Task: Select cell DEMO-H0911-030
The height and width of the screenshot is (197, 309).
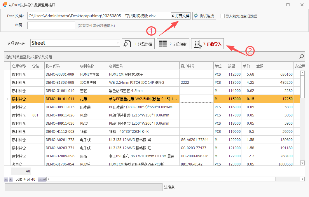Action: 62,123
